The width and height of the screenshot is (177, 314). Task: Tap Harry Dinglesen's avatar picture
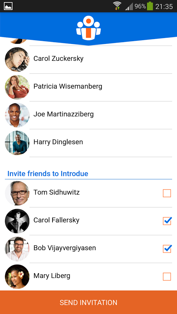17,143
